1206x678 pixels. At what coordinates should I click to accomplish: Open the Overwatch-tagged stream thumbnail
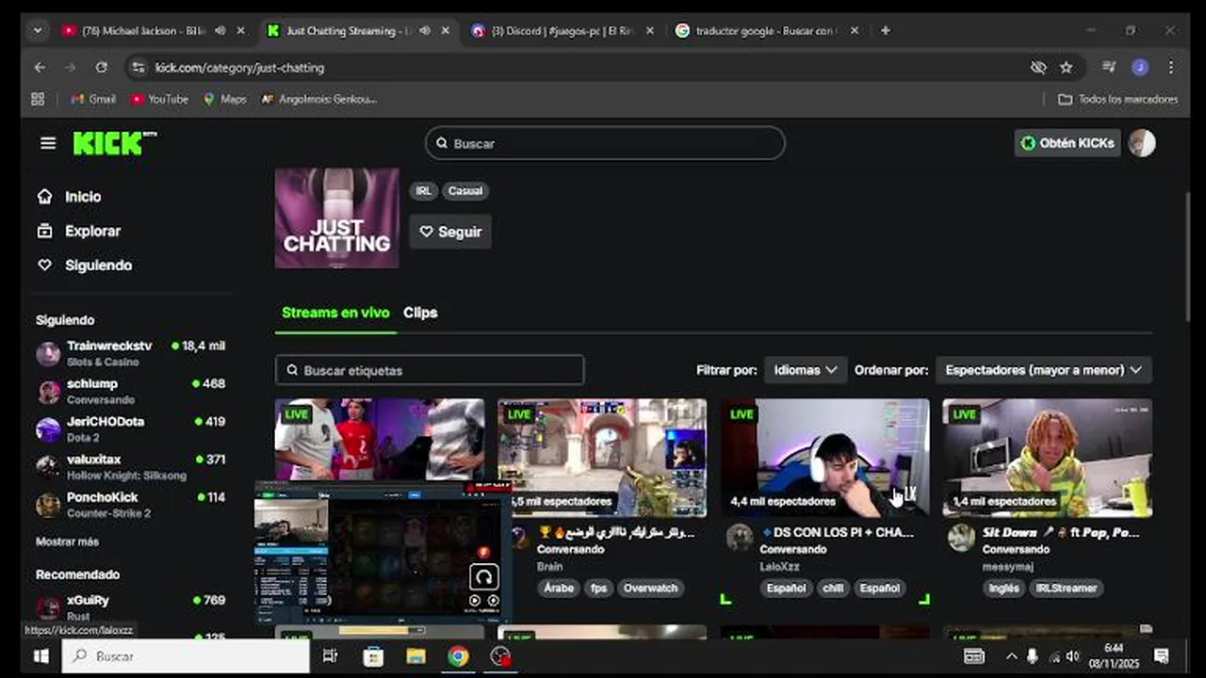[602, 458]
